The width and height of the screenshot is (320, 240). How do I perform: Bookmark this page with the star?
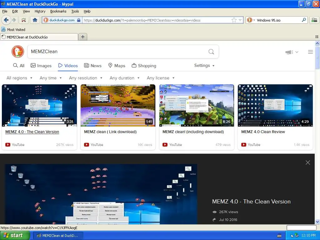[234, 20]
